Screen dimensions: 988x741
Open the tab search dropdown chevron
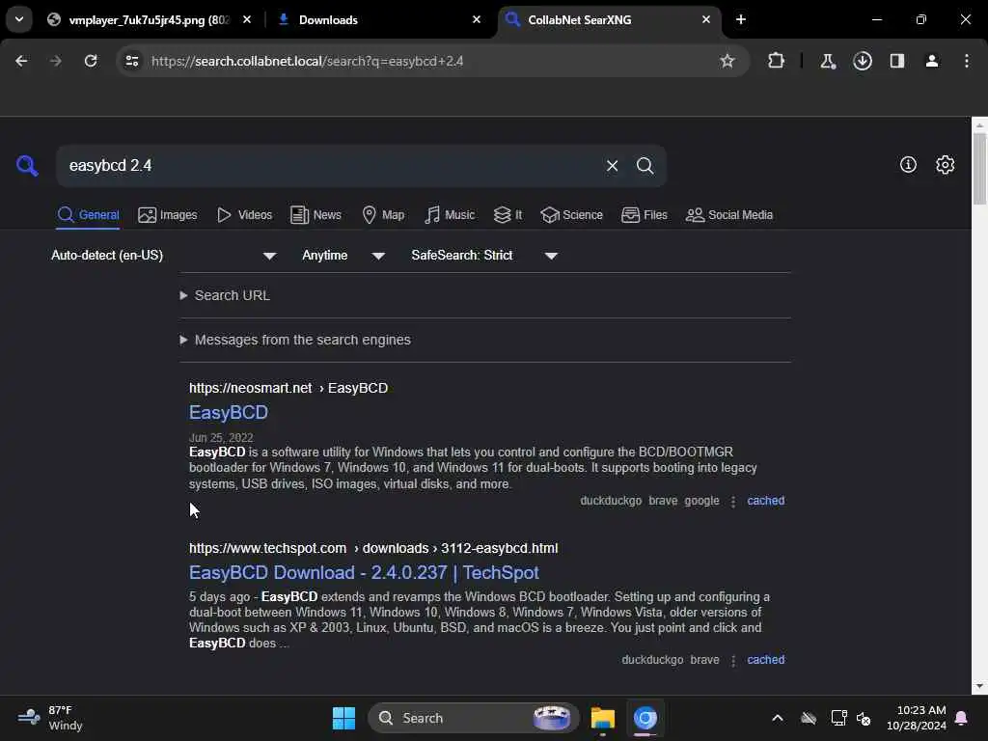pyautogui.click(x=19, y=19)
